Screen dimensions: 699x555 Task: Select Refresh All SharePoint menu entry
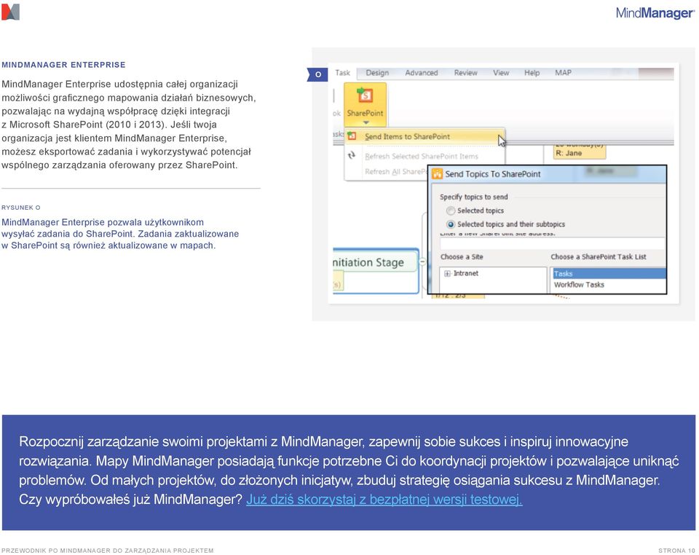tap(396, 172)
